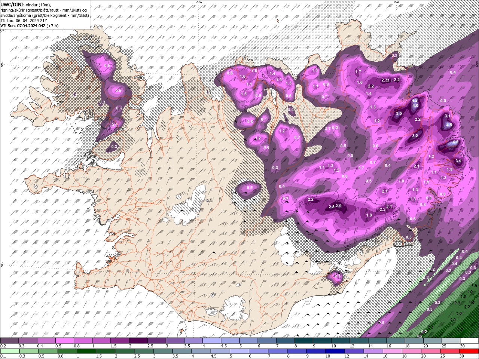479x359 pixels.
Task: Click the bright pink 0.5 swatch, top legend row
Action: coord(64,341)
